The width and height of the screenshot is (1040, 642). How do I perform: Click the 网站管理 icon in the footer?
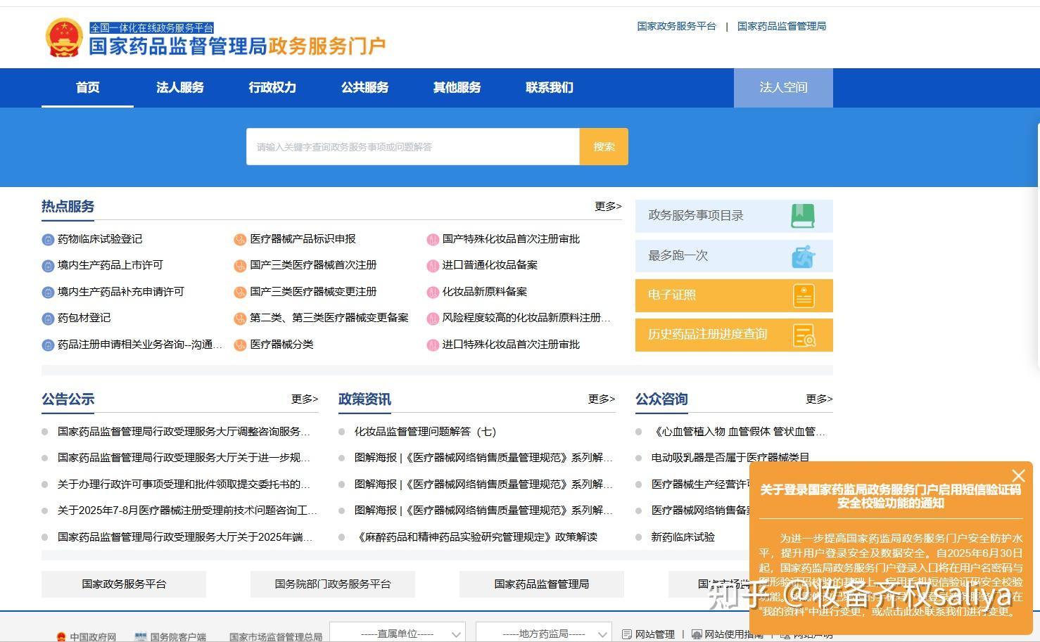point(627,634)
